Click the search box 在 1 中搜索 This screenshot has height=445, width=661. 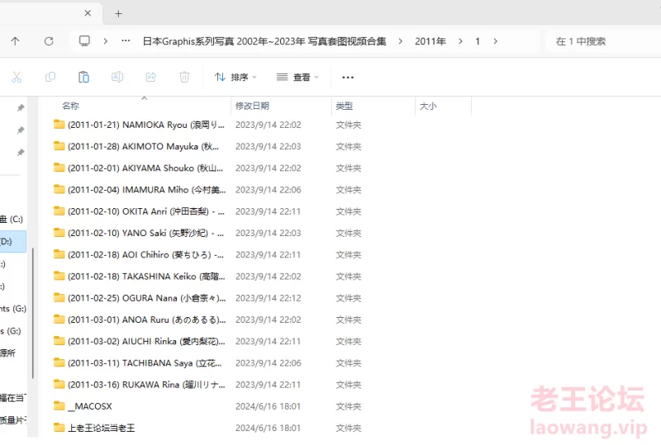coord(603,40)
